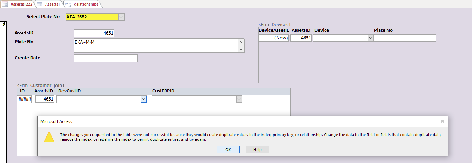This screenshot has width=472, height=163.
Task: Click the pencil record-edit indicator icon
Action: [4, 24]
